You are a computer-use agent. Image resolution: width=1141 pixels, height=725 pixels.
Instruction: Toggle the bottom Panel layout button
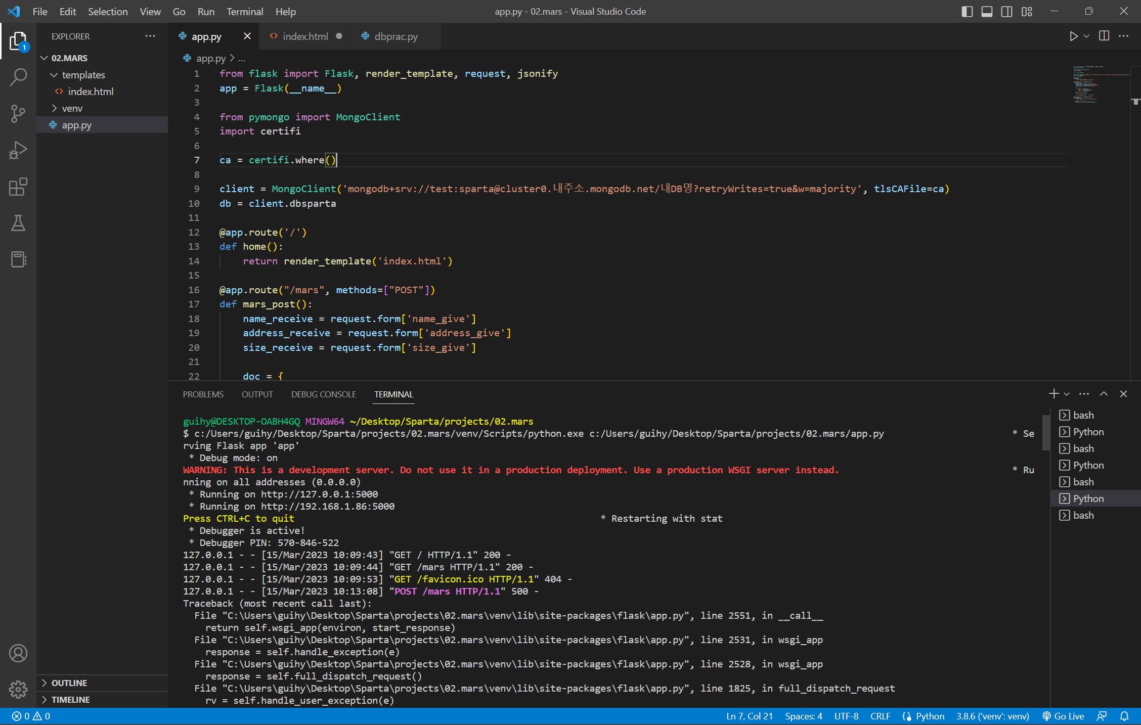987,12
